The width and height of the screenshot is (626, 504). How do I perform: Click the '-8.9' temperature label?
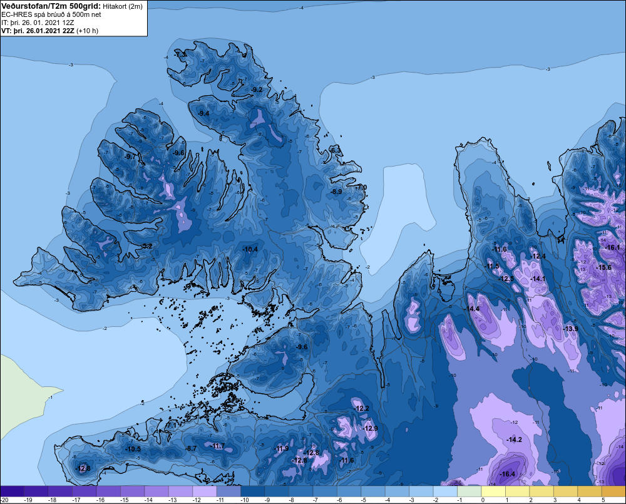coord(336,192)
